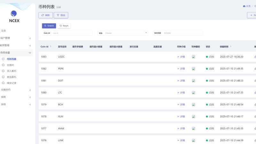Sort by Coin Id arrow icon

point(51,46)
